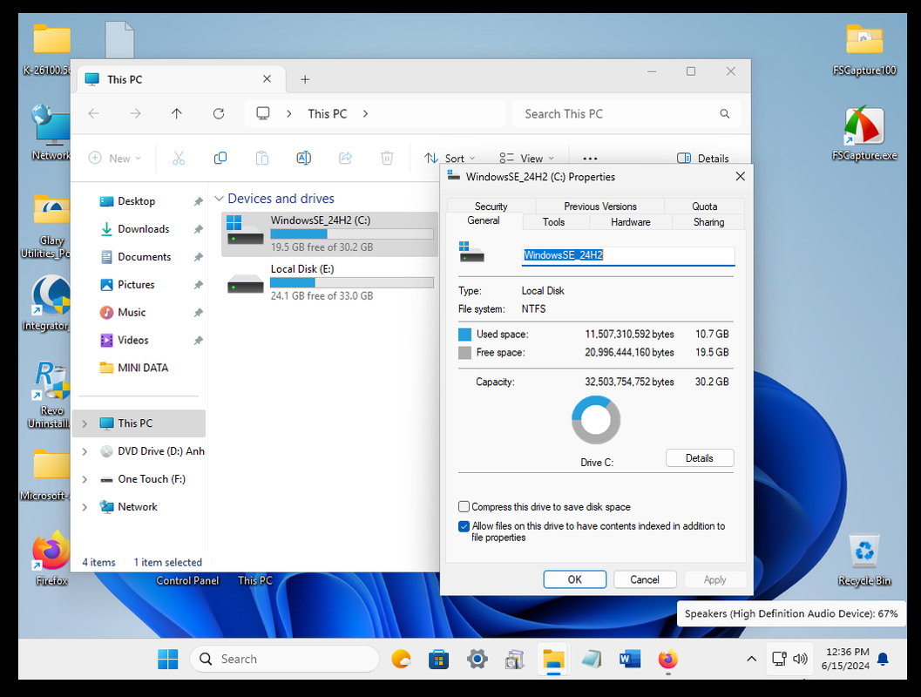Select the General tab
The image size is (921, 697).
pos(484,220)
